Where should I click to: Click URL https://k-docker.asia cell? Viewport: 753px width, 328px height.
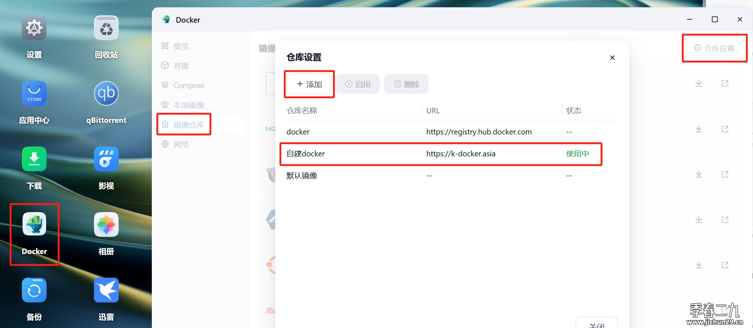pyautogui.click(x=461, y=154)
